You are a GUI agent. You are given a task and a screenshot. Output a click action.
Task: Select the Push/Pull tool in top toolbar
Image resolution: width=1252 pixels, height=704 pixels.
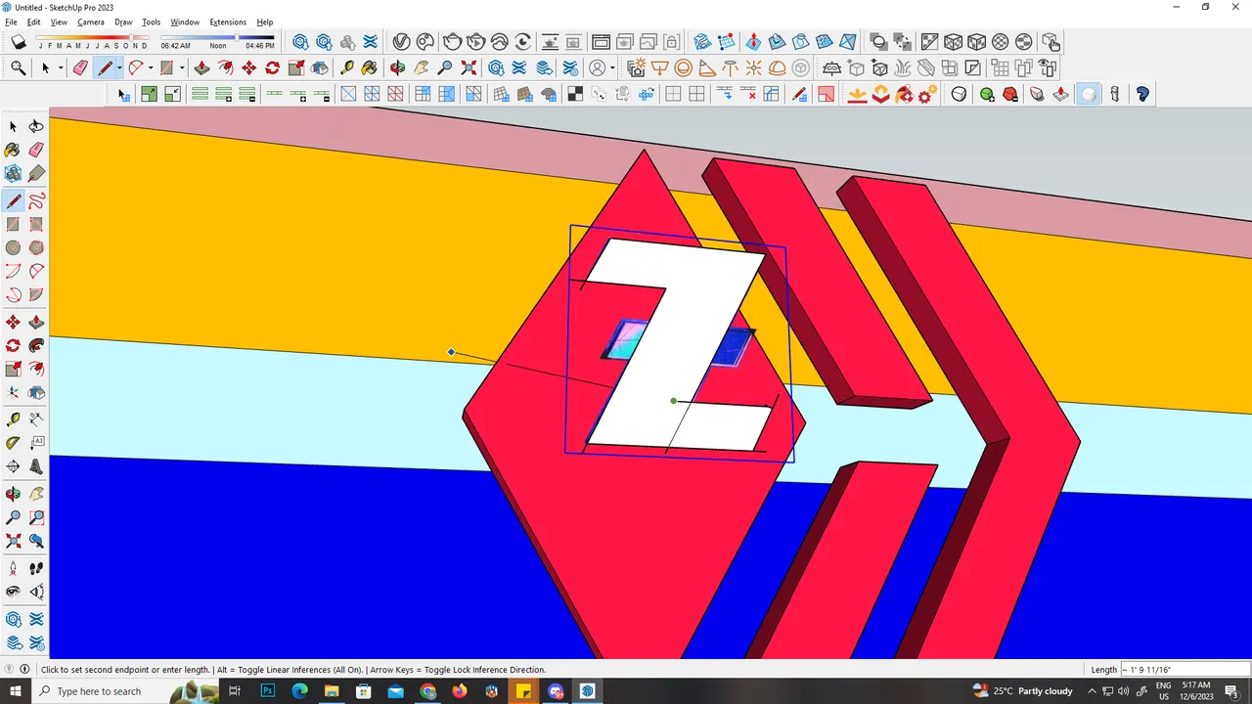(x=201, y=67)
